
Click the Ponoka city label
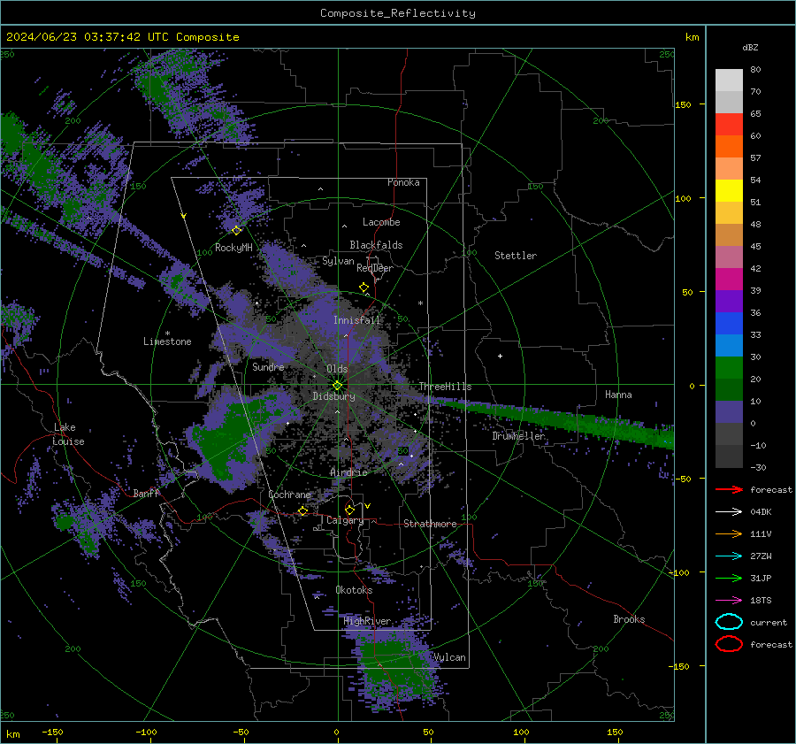[x=403, y=182]
